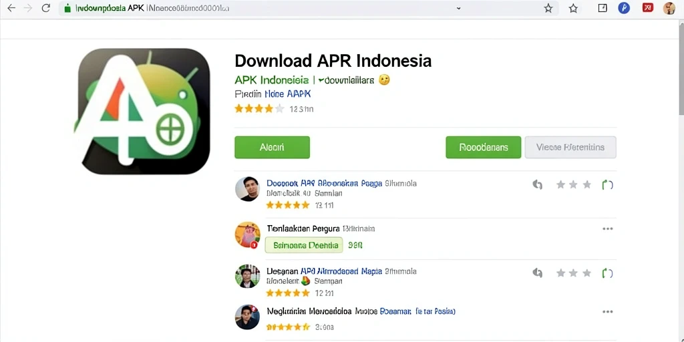Click the green Alecri button
Viewport: 684px width, 342px height.
click(x=273, y=148)
